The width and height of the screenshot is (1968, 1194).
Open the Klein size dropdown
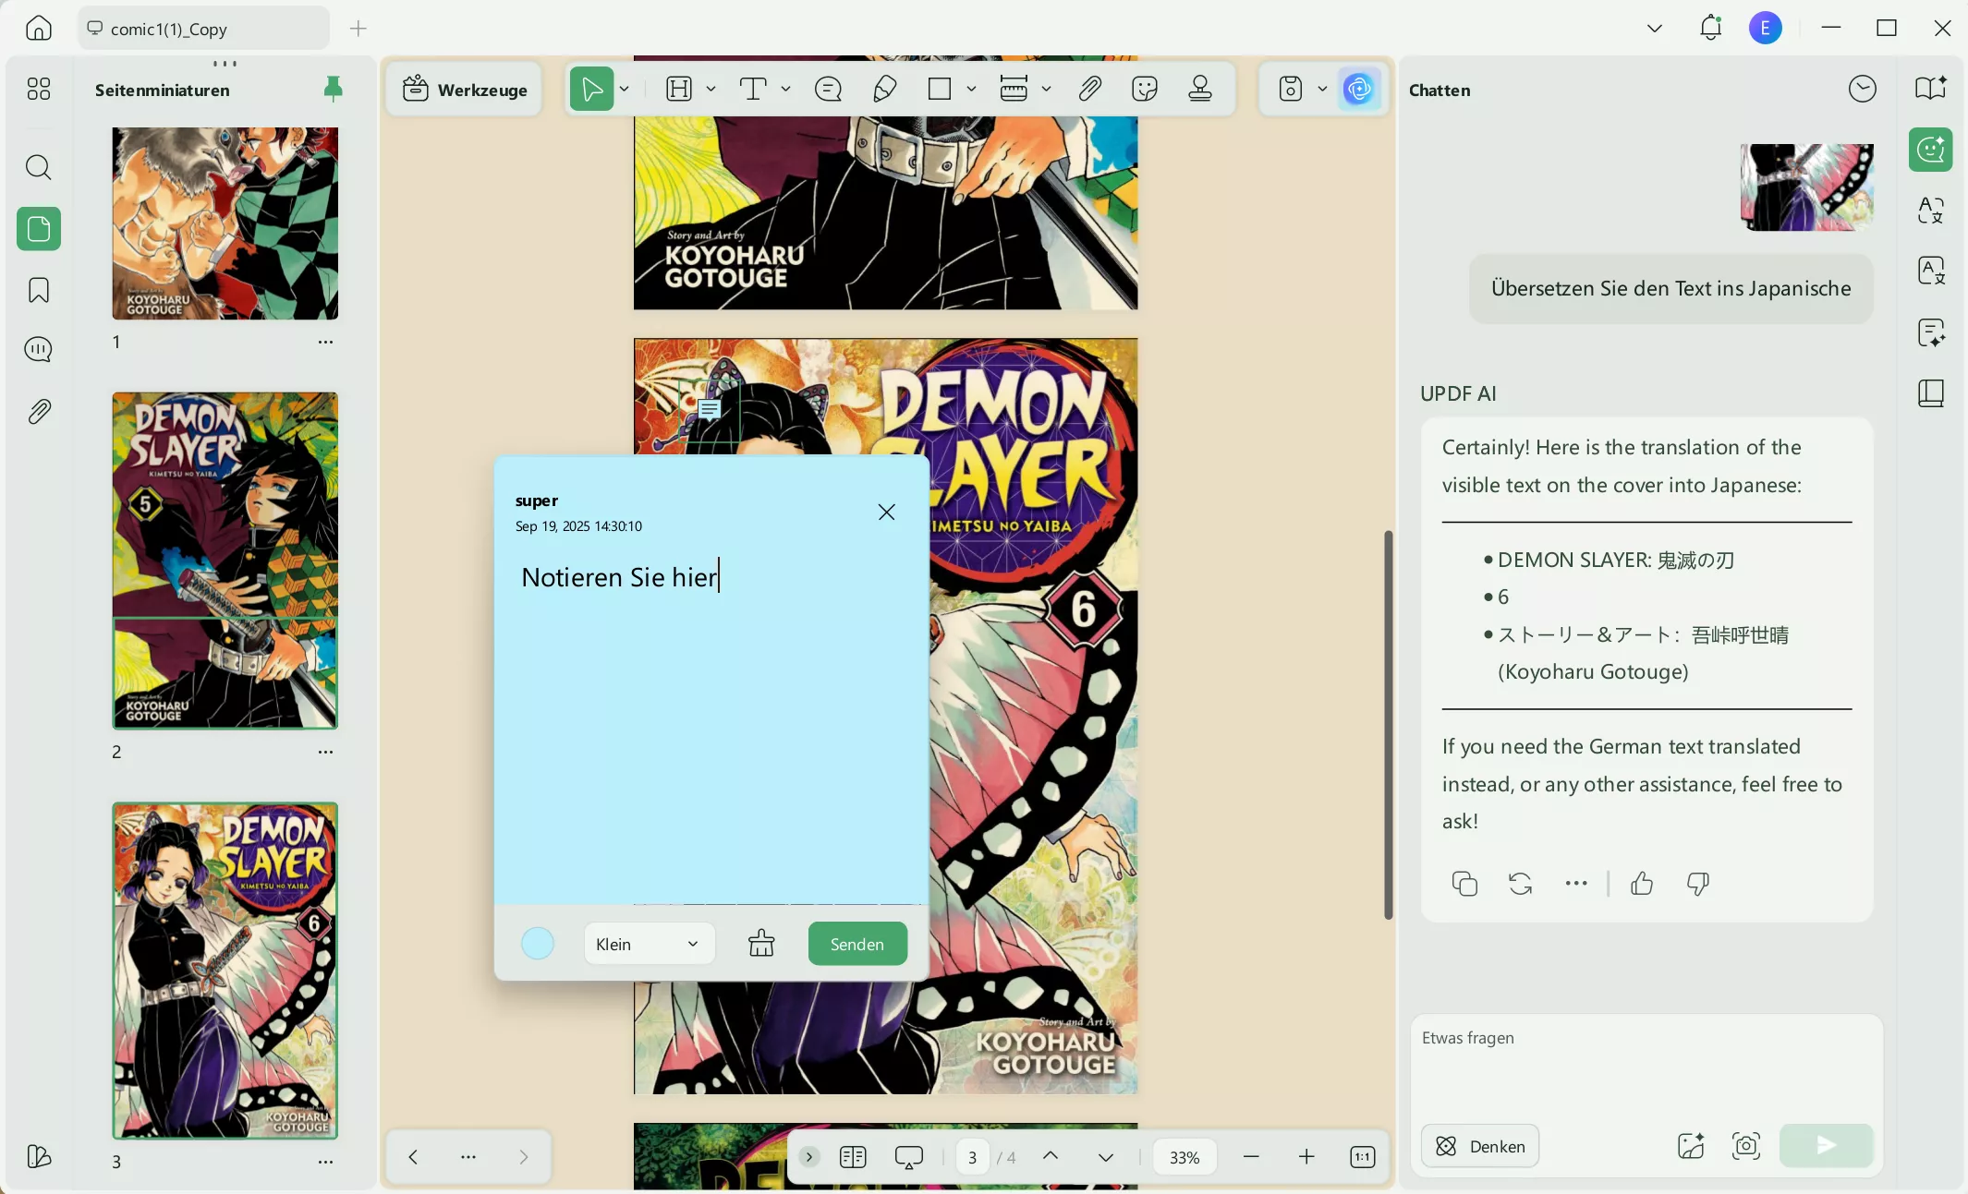point(649,944)
